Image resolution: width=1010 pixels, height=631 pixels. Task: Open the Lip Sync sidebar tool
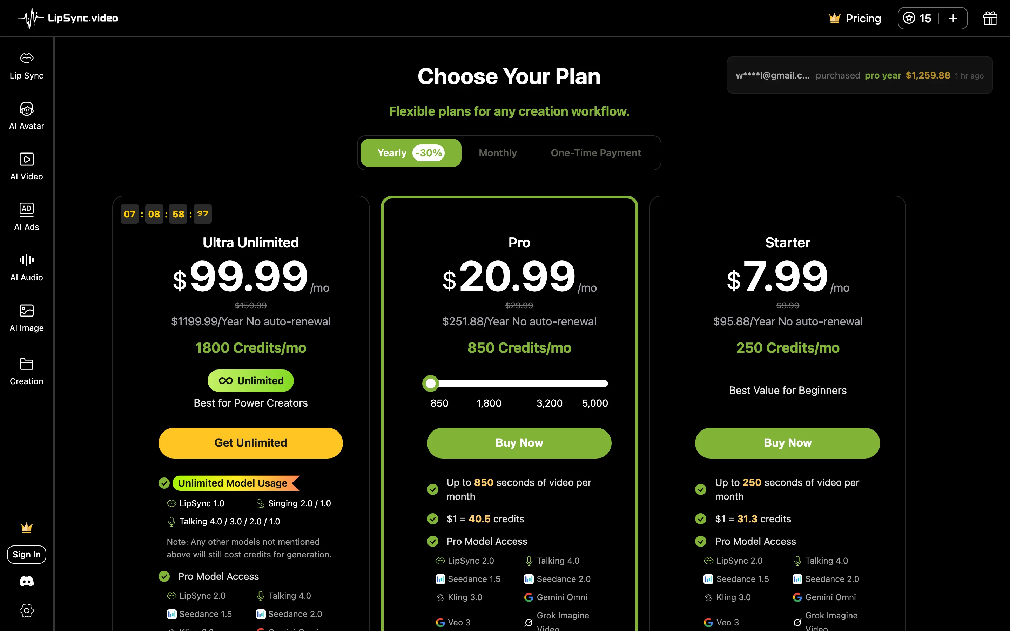[26, 66]
